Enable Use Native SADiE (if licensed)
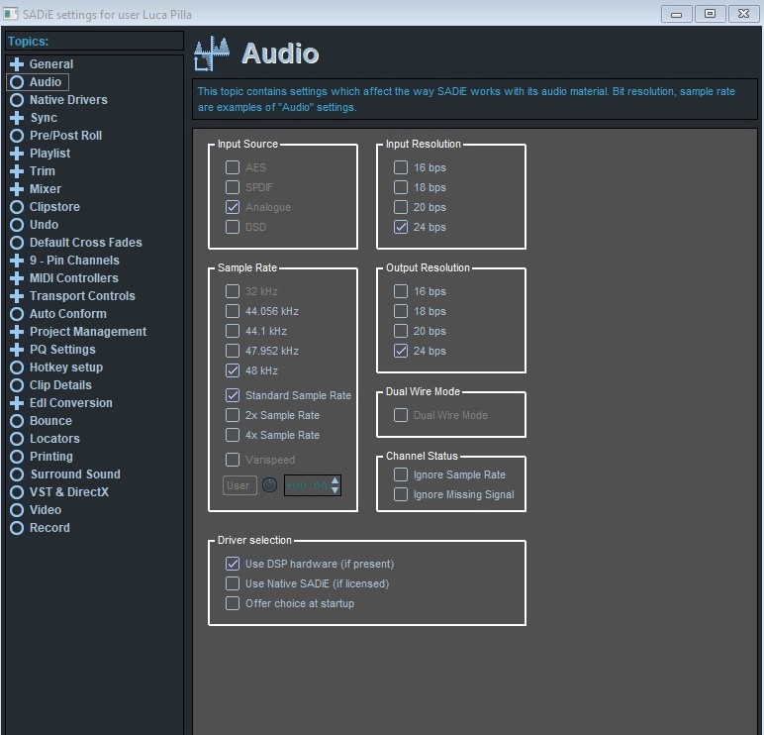 pyautogui.click(x=233, y=583)
